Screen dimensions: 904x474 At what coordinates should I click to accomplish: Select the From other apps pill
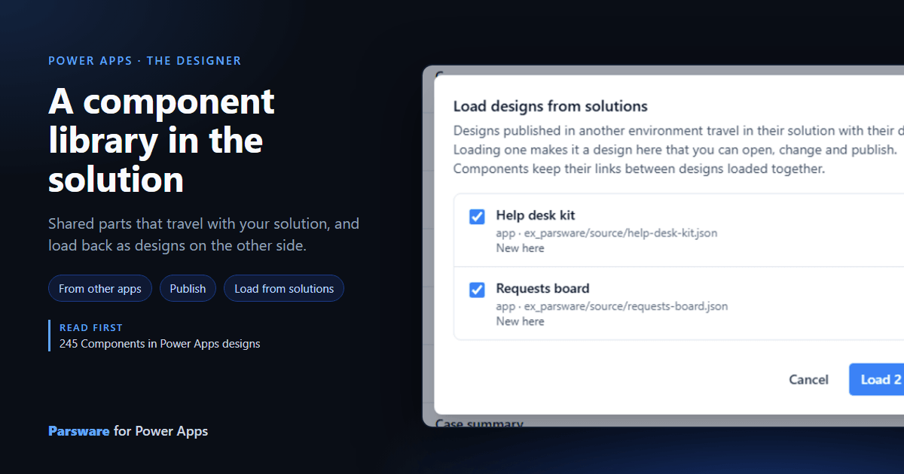[x=100, y=289]
